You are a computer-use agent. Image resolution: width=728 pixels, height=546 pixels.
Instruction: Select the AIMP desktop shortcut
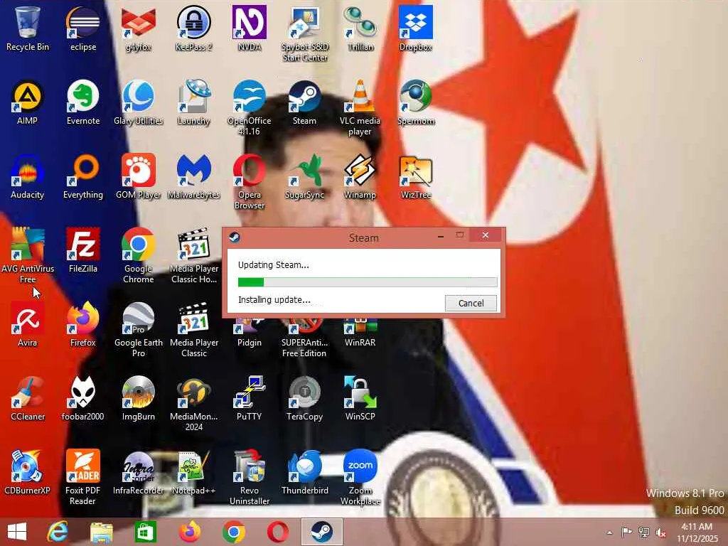28,102
